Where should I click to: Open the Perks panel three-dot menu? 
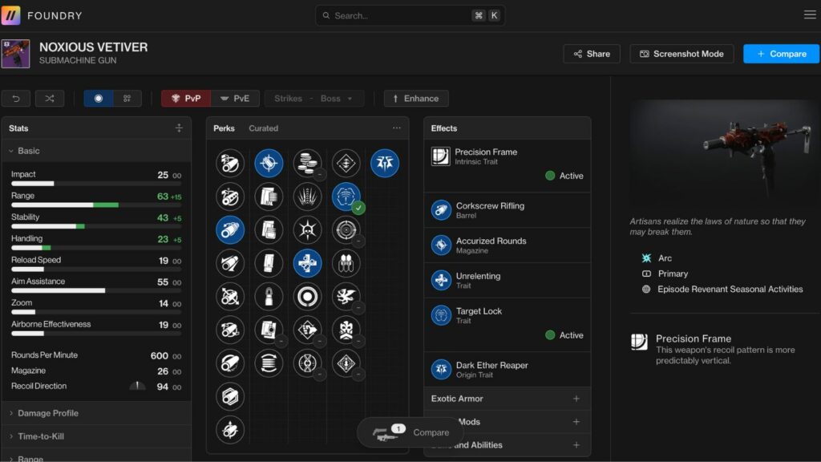396,128
